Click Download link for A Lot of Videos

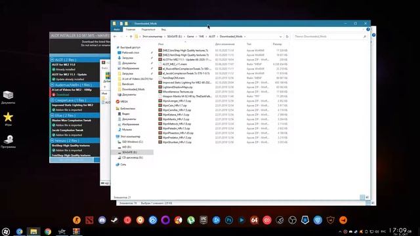(x=62, y=94)
